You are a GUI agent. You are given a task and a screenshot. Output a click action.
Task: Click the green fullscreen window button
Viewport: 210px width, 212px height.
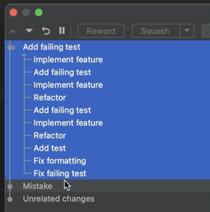pos(38,13)
